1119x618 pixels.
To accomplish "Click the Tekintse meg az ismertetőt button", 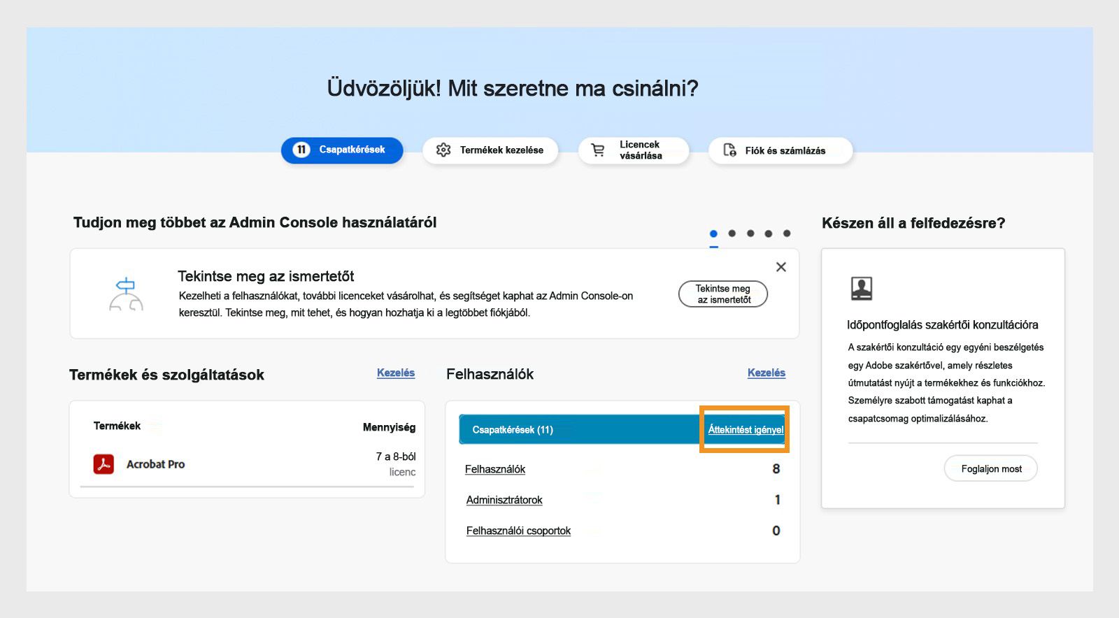I will (723, 294).
